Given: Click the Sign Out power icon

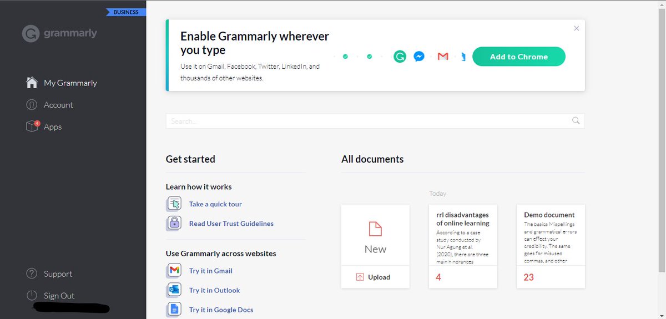Looking at the screenshot, I should pos(32,296).
